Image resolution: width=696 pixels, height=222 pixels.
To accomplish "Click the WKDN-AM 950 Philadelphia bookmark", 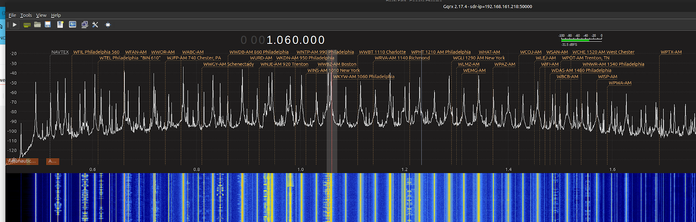I will point(305,58).
